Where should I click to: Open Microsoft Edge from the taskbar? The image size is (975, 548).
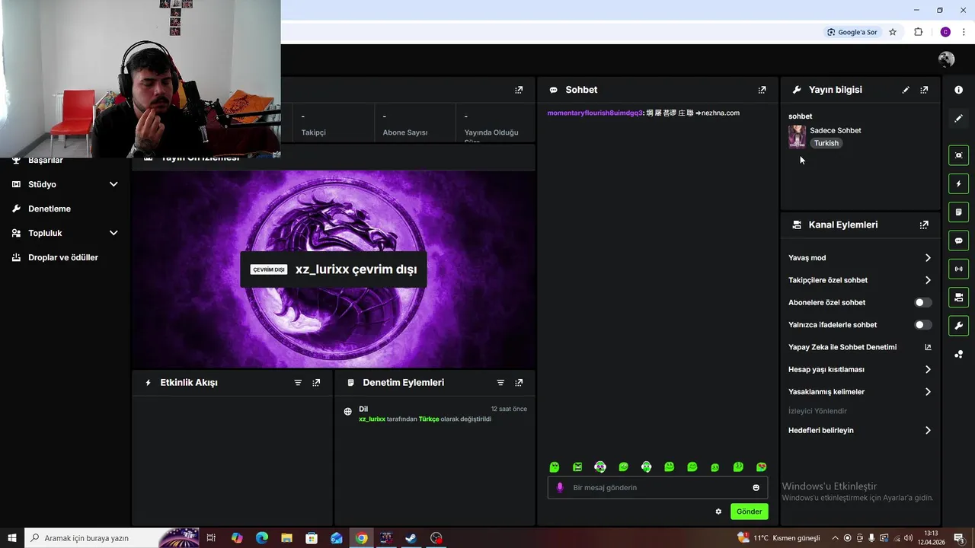tap(262, 538)
